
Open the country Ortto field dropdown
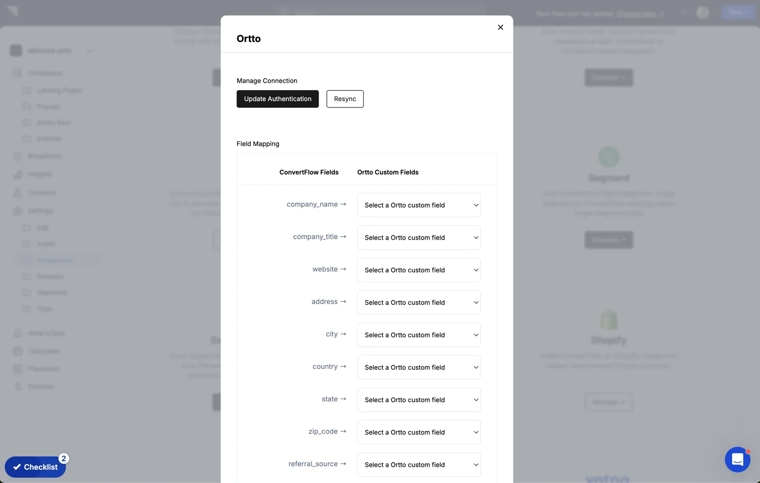419,367
